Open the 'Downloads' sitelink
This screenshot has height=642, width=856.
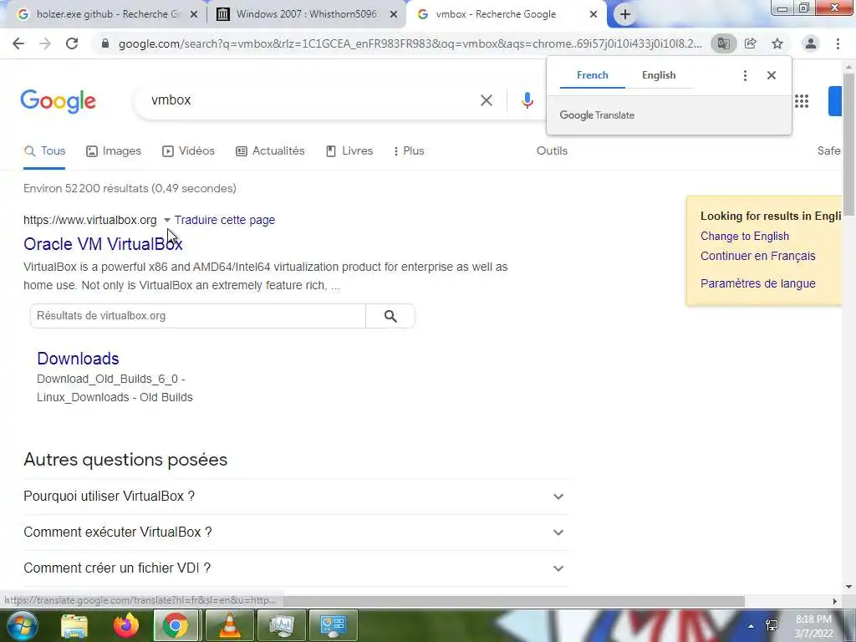78,359
